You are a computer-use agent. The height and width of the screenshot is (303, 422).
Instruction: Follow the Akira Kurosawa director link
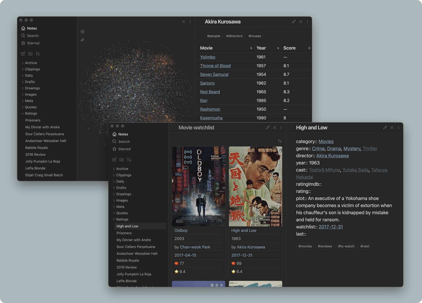332,155
